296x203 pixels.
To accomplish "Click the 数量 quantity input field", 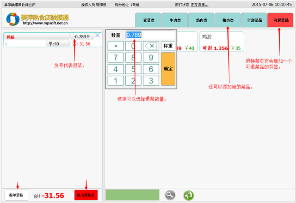I will pyautogui.click(x=150, y=35).
